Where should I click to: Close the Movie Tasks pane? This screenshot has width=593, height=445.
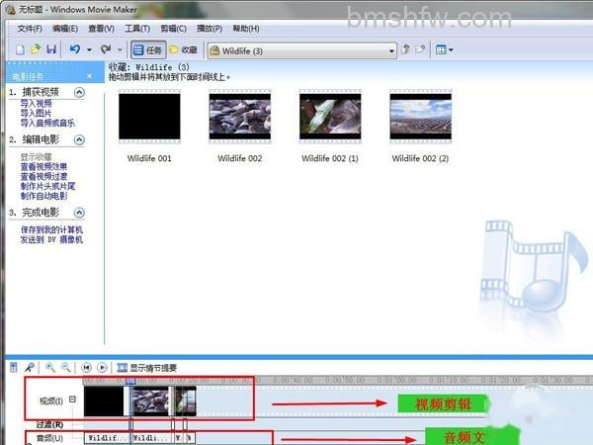pyautogui.click(x=89, y=76)
